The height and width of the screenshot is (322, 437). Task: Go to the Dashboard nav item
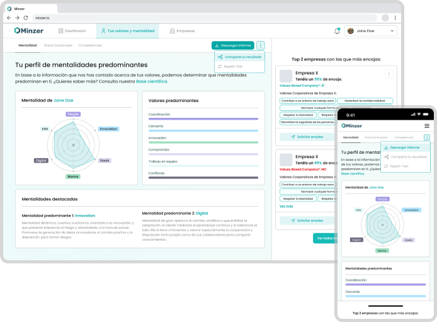point(72,31)
